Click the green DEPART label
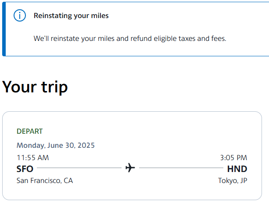 click(29, 131)
